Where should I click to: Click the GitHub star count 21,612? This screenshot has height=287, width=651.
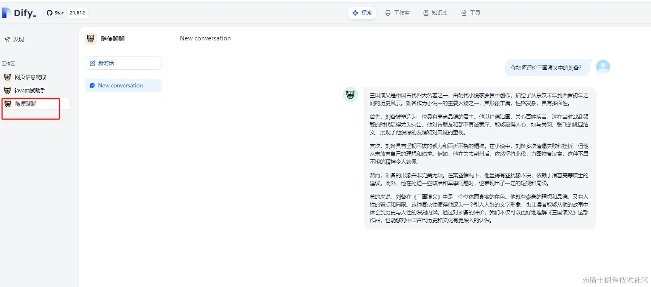77,13
